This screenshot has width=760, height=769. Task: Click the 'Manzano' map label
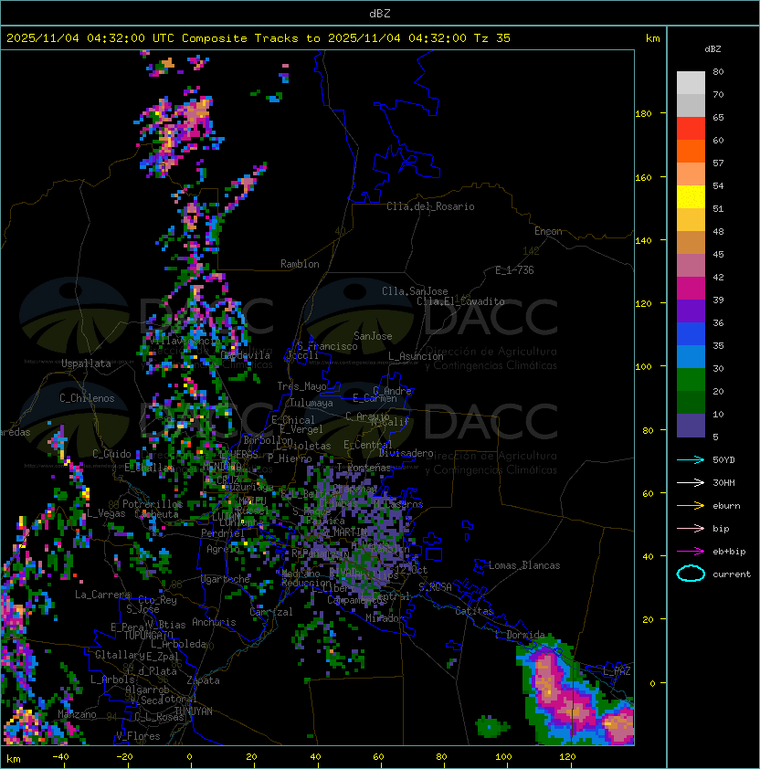click(77, 714)
